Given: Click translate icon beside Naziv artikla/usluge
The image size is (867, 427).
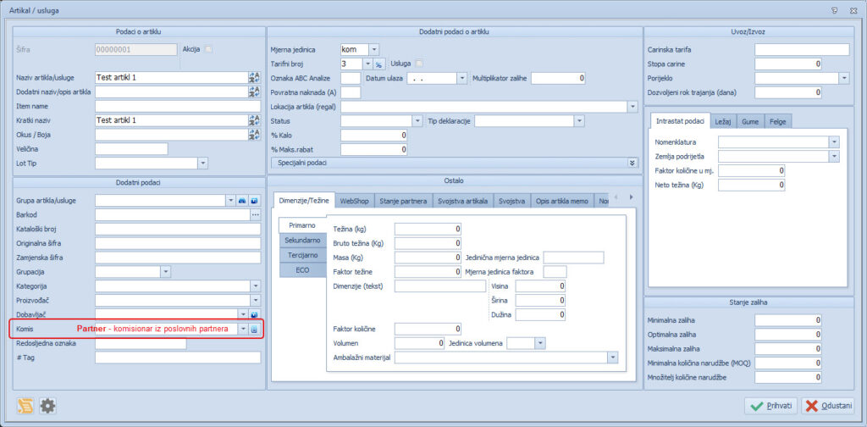Looking at the screenshot, I should click(253, 77).
